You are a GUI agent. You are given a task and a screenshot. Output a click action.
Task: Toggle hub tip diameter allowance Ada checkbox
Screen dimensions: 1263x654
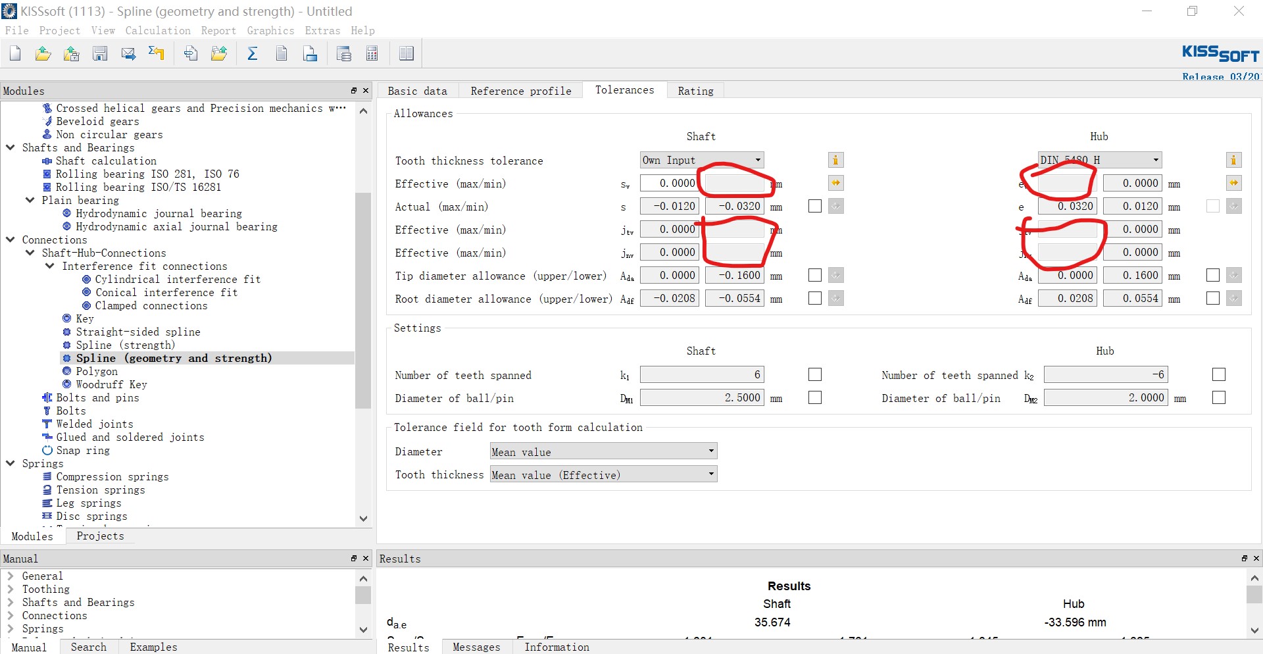pyautogui.click(x=1213, y=275)
